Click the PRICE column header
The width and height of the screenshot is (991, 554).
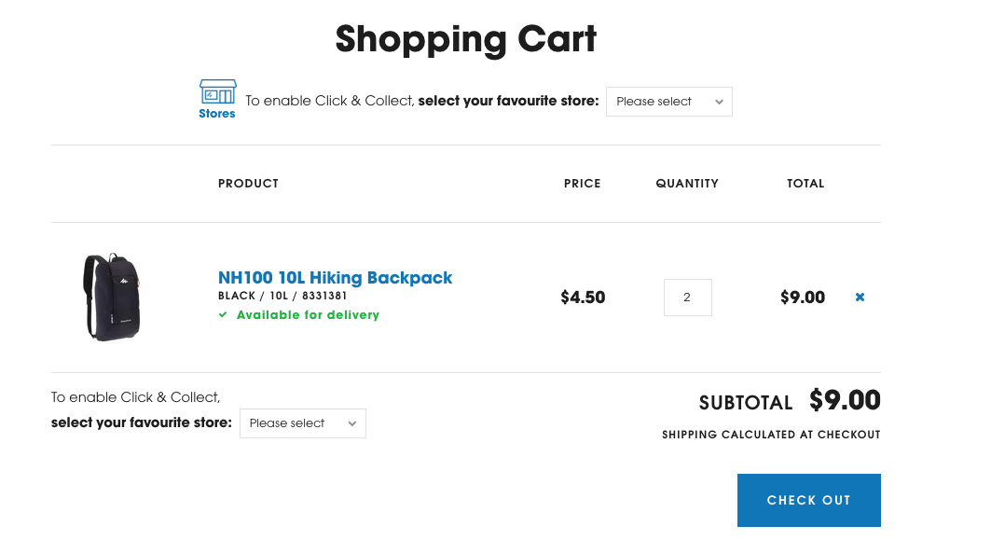(582, 183)
